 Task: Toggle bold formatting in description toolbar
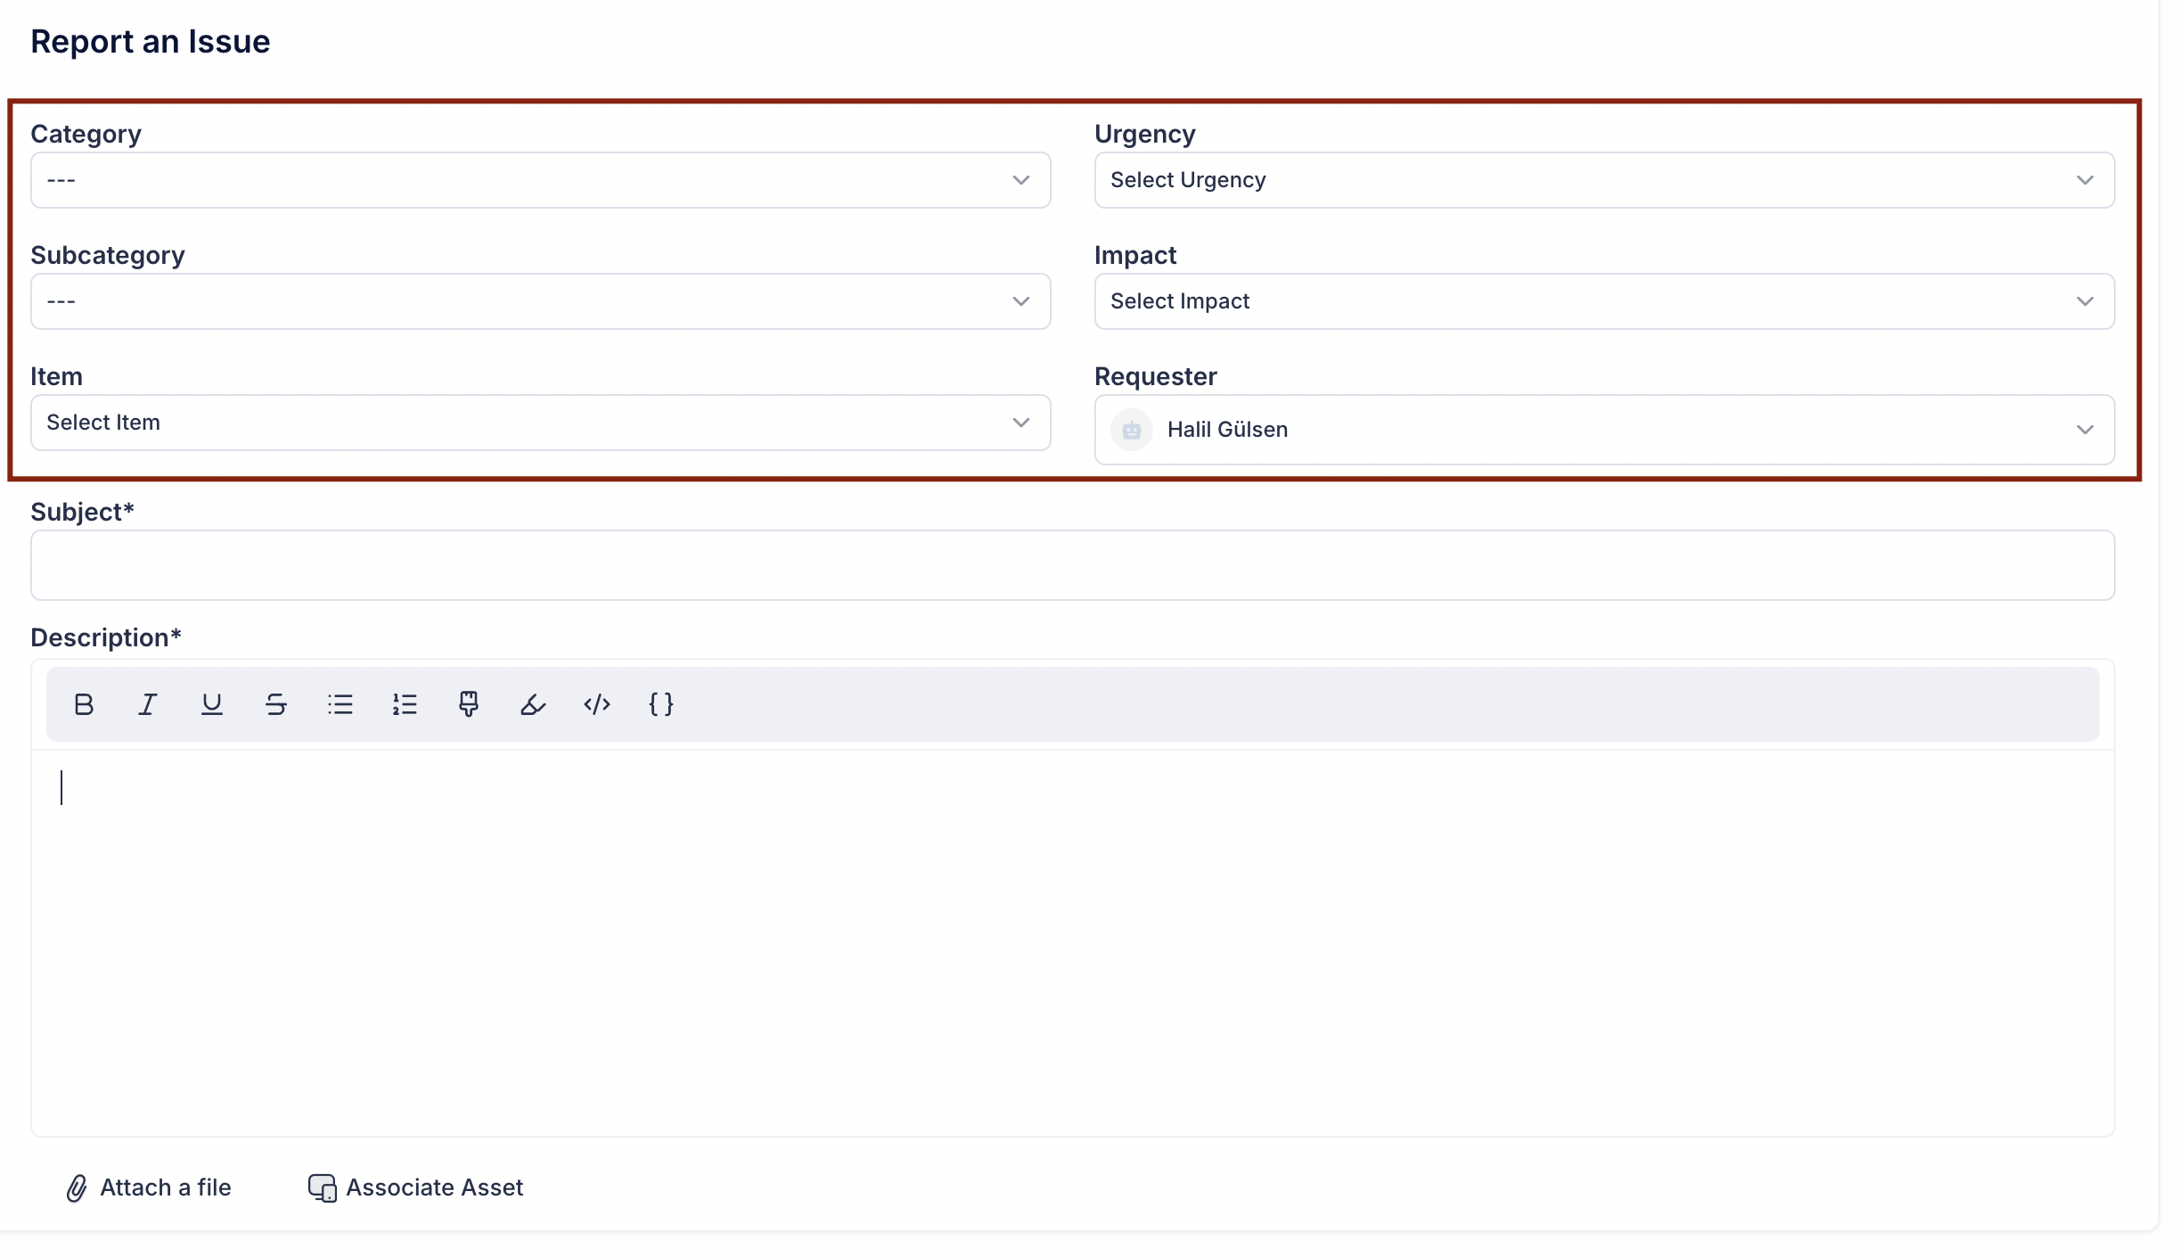pos(84,704)
